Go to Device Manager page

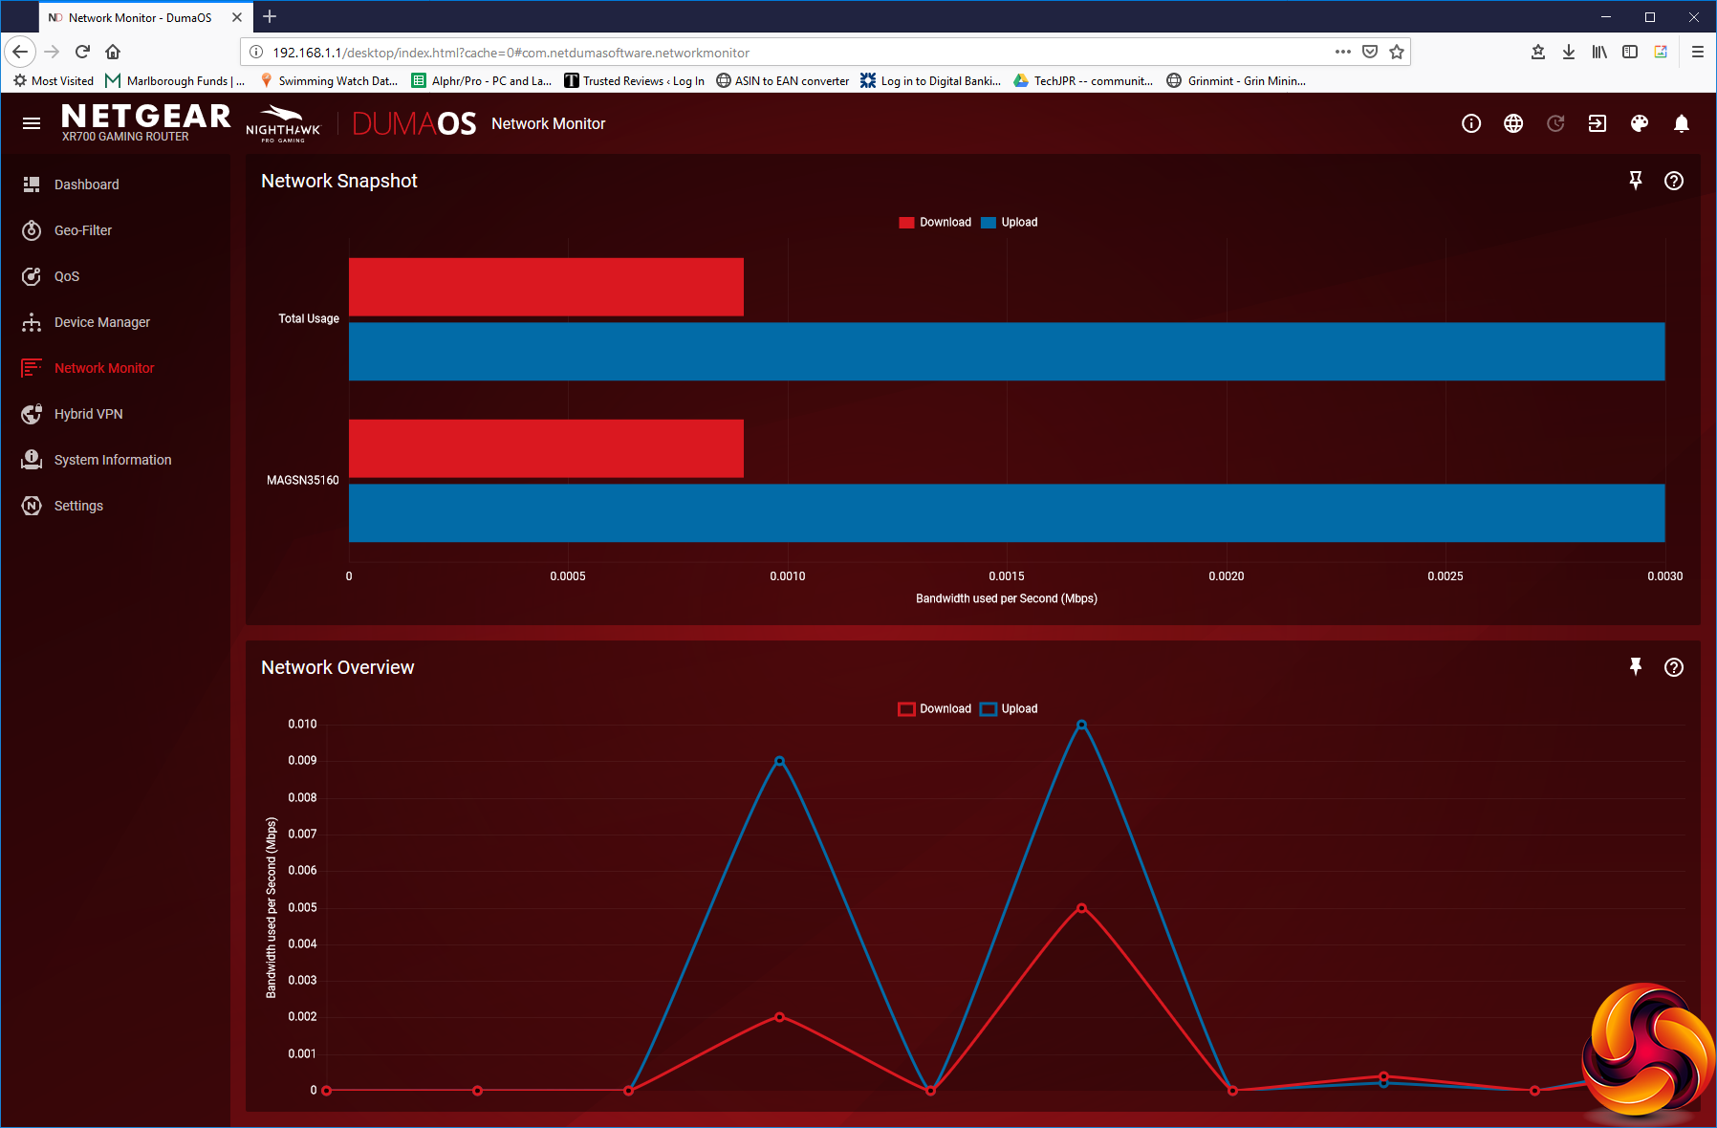(x=102, y=322)
